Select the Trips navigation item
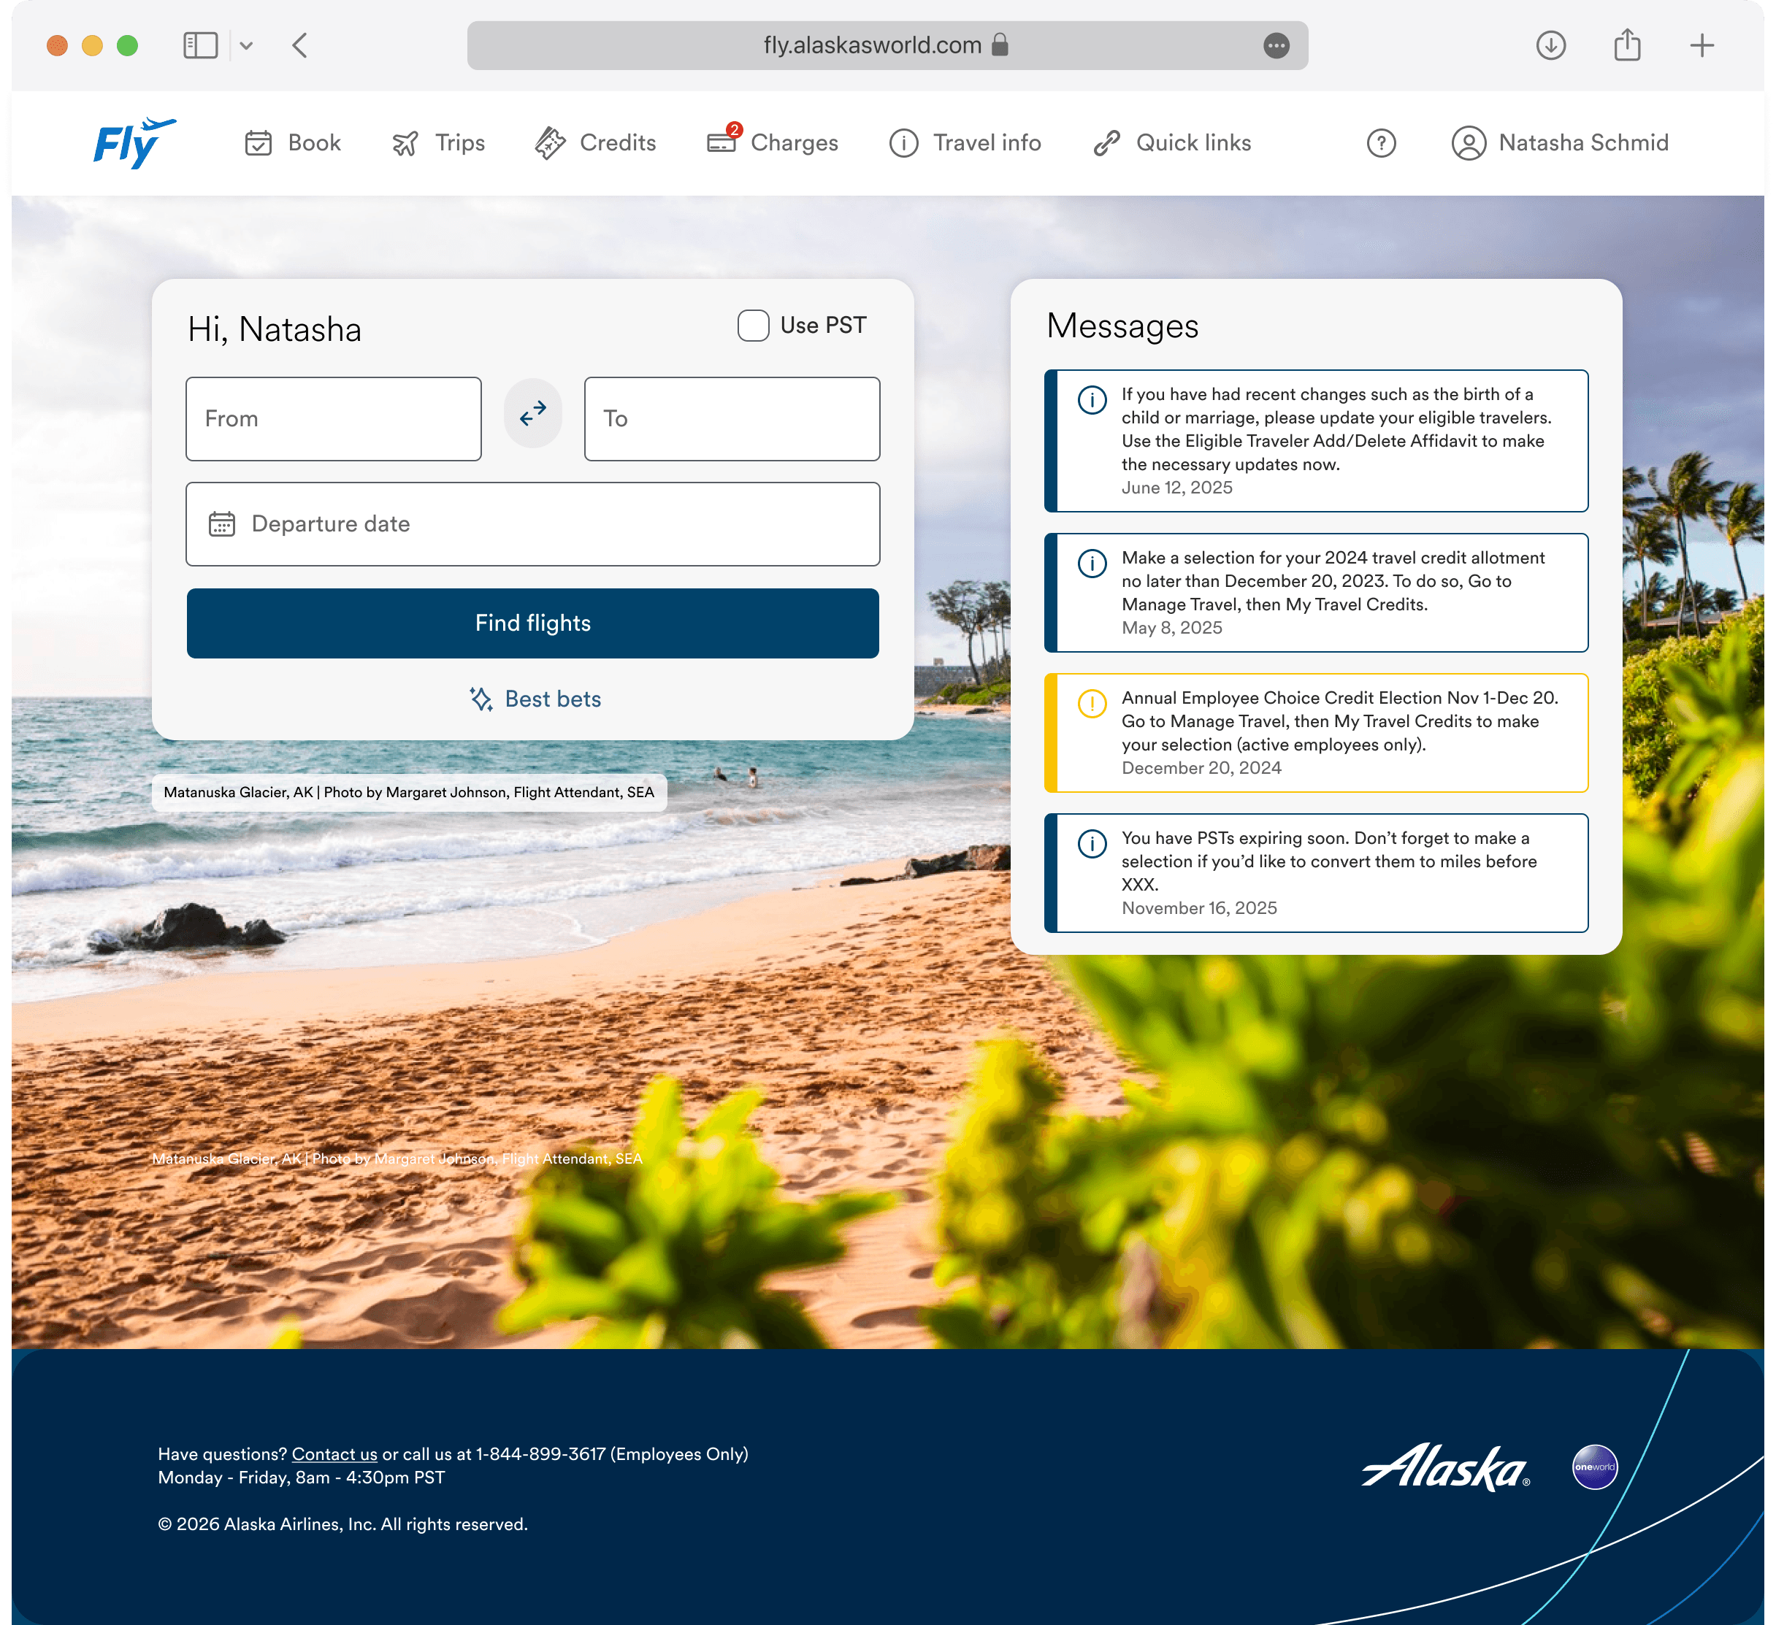This screenshot has height=1625, width=1776. click(439, 142)
